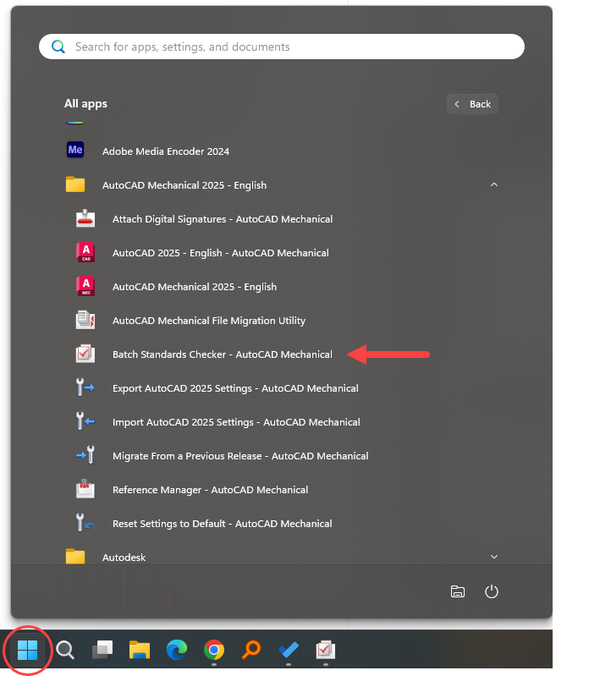Click the Autodesk folder icon
Image resolution: width=589 pixels, height=676 pixels.
[75, 557]
